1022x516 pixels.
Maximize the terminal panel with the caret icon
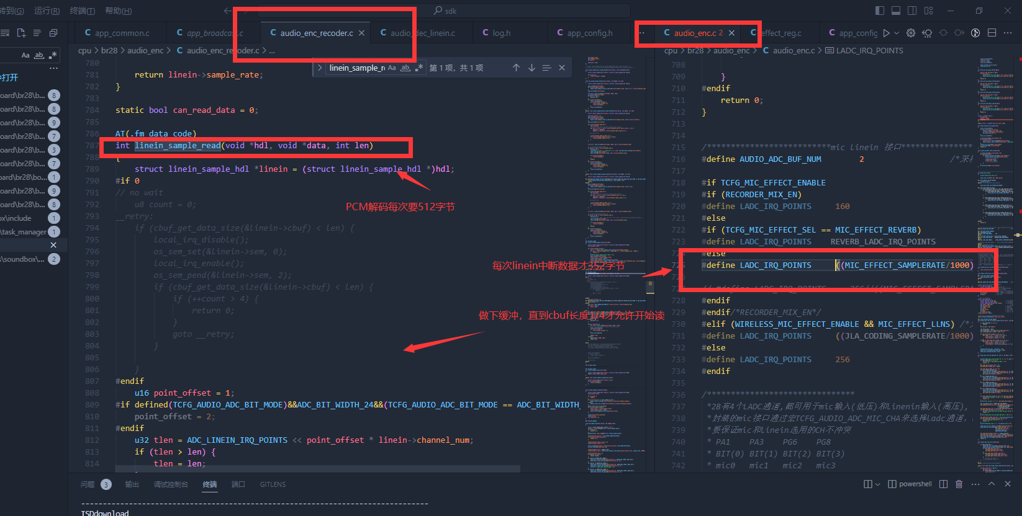(992, 484)
